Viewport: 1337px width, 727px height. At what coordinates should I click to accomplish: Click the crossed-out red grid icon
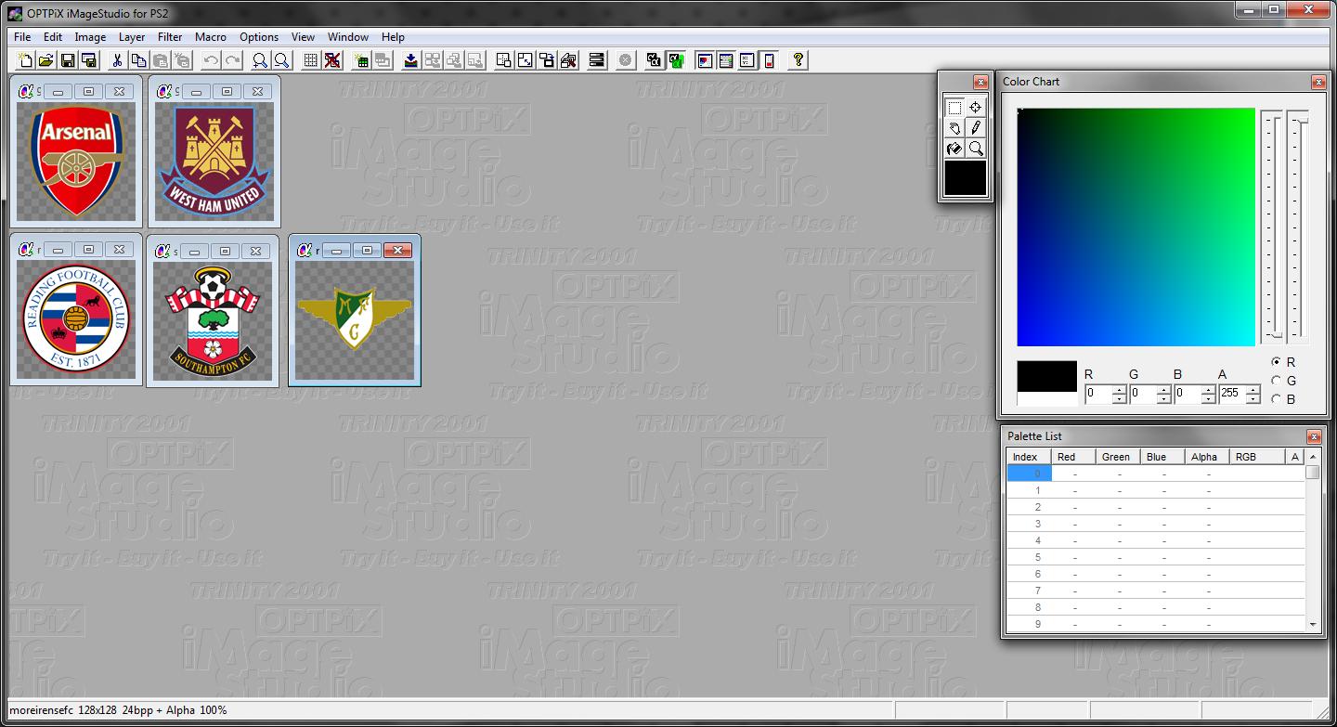coord(331,60)
